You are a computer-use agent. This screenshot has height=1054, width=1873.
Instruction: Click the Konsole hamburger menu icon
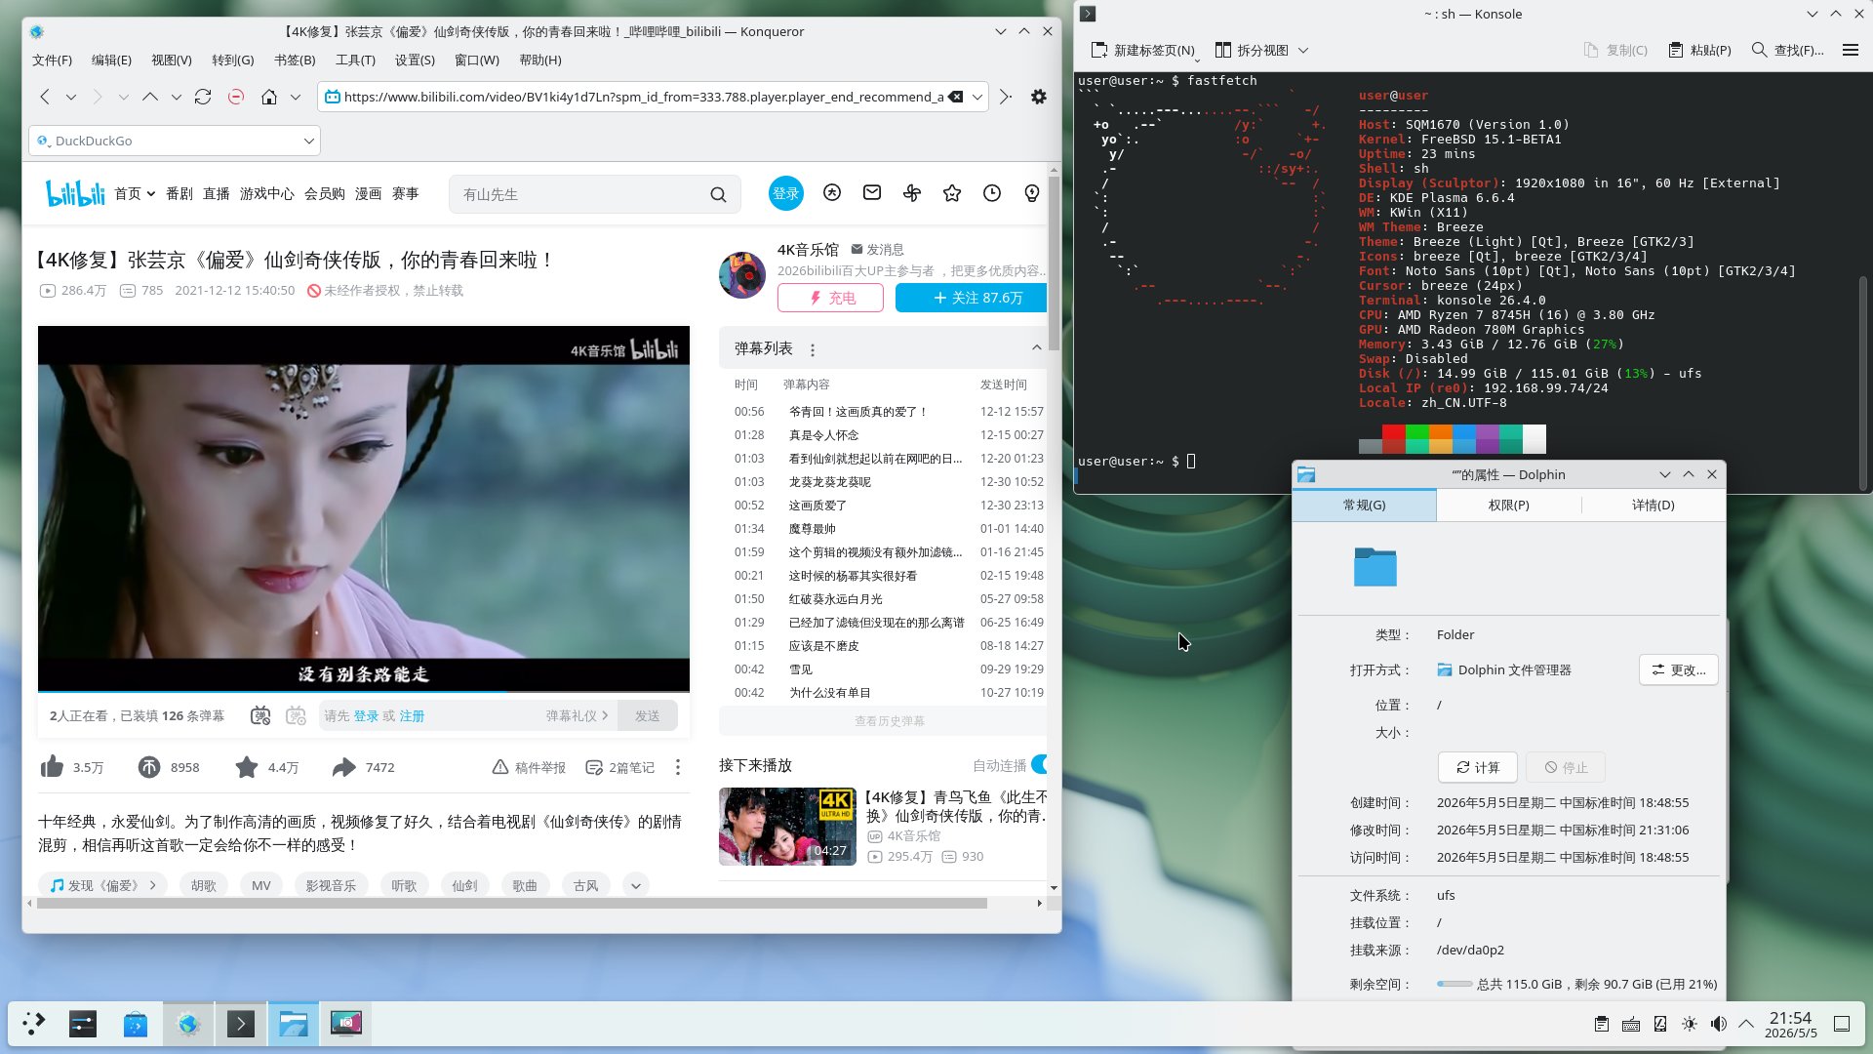(1850, 50)
